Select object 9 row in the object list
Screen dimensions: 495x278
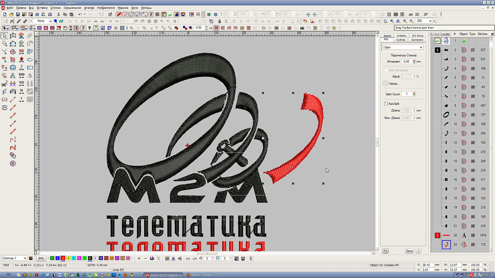click(455, 115)
